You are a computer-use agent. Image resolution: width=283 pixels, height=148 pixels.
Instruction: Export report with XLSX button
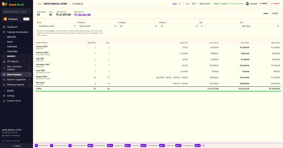pyautogui.click(x=275, y=14)
